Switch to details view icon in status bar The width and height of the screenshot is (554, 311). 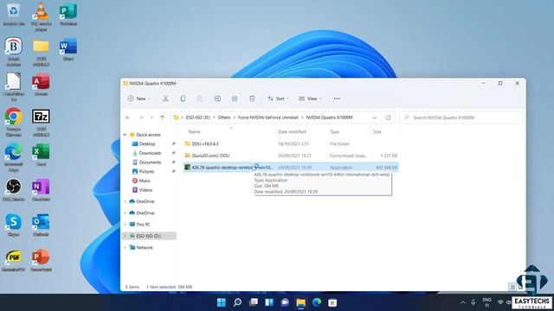[512, 287]
